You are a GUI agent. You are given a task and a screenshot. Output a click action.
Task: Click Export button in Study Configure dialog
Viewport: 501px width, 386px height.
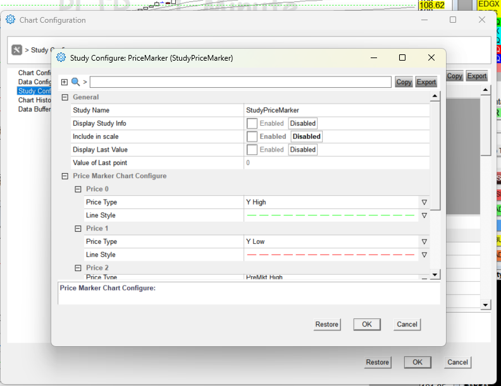(x=426, y=82)
